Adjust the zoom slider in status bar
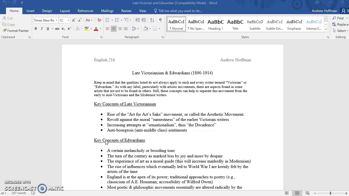This screenshot has width=349, height=196. tap(330, 193)
